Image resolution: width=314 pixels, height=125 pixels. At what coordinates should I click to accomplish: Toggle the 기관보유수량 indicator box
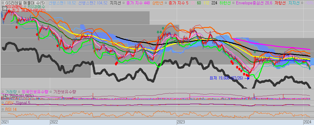(51, 92)
